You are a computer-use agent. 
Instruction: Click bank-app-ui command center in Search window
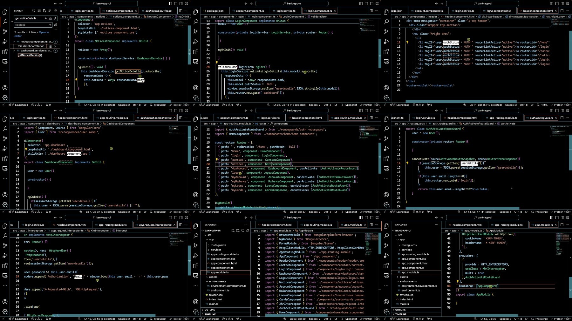coord(101,3)
